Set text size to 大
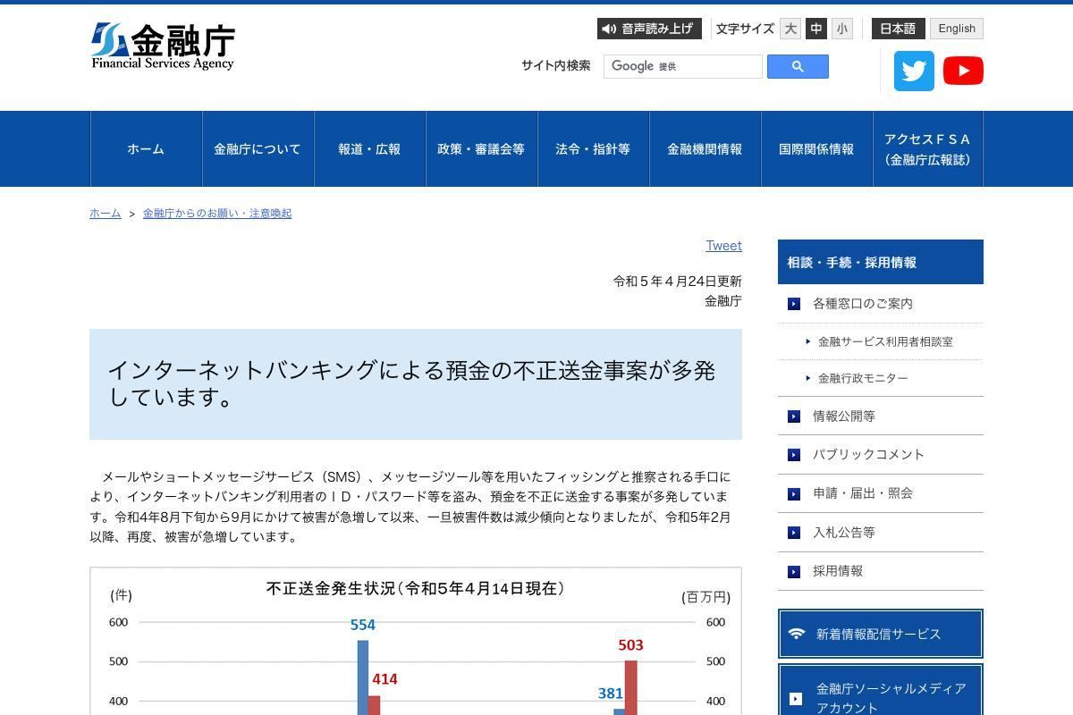 point(790,29)
